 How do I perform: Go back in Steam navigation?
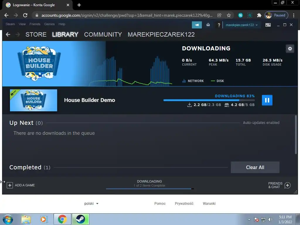pos(8,35)
